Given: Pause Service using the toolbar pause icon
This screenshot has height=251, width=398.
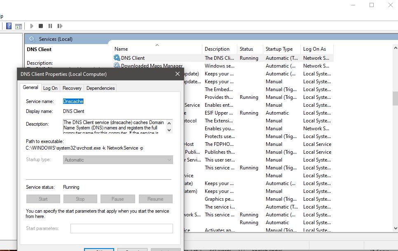Looking at the screenshot, I should click(50, 26).
